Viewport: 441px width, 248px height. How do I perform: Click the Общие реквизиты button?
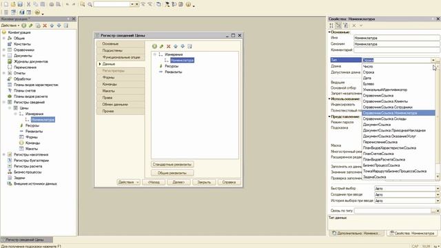(172, 173)
